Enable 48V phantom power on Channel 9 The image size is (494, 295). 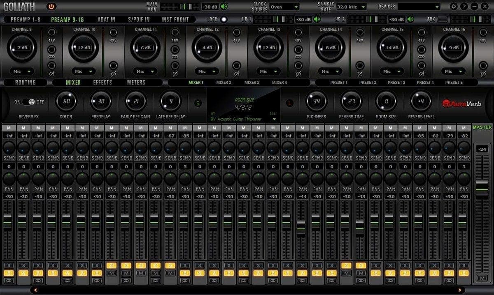(51, 32)
